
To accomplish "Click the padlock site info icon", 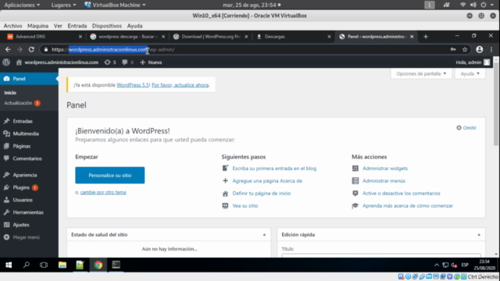I will point(46,49).
